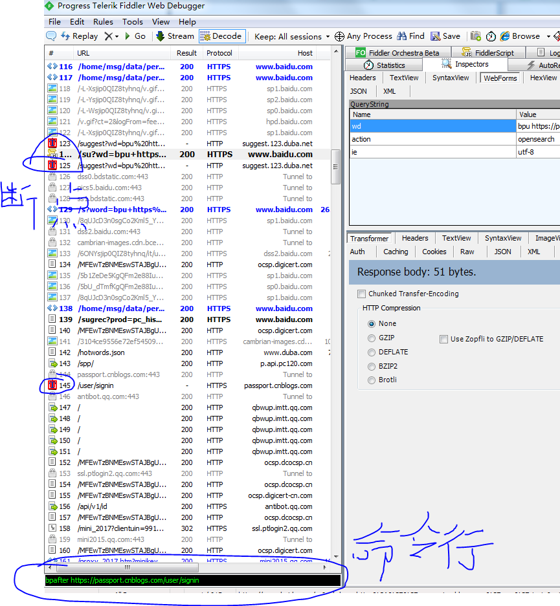Click redirect icon of session 158

52,528
